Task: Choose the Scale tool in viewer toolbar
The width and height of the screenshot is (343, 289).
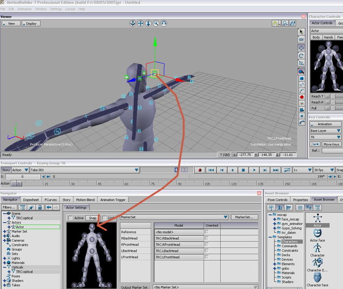Action: (x=301, y=63)
